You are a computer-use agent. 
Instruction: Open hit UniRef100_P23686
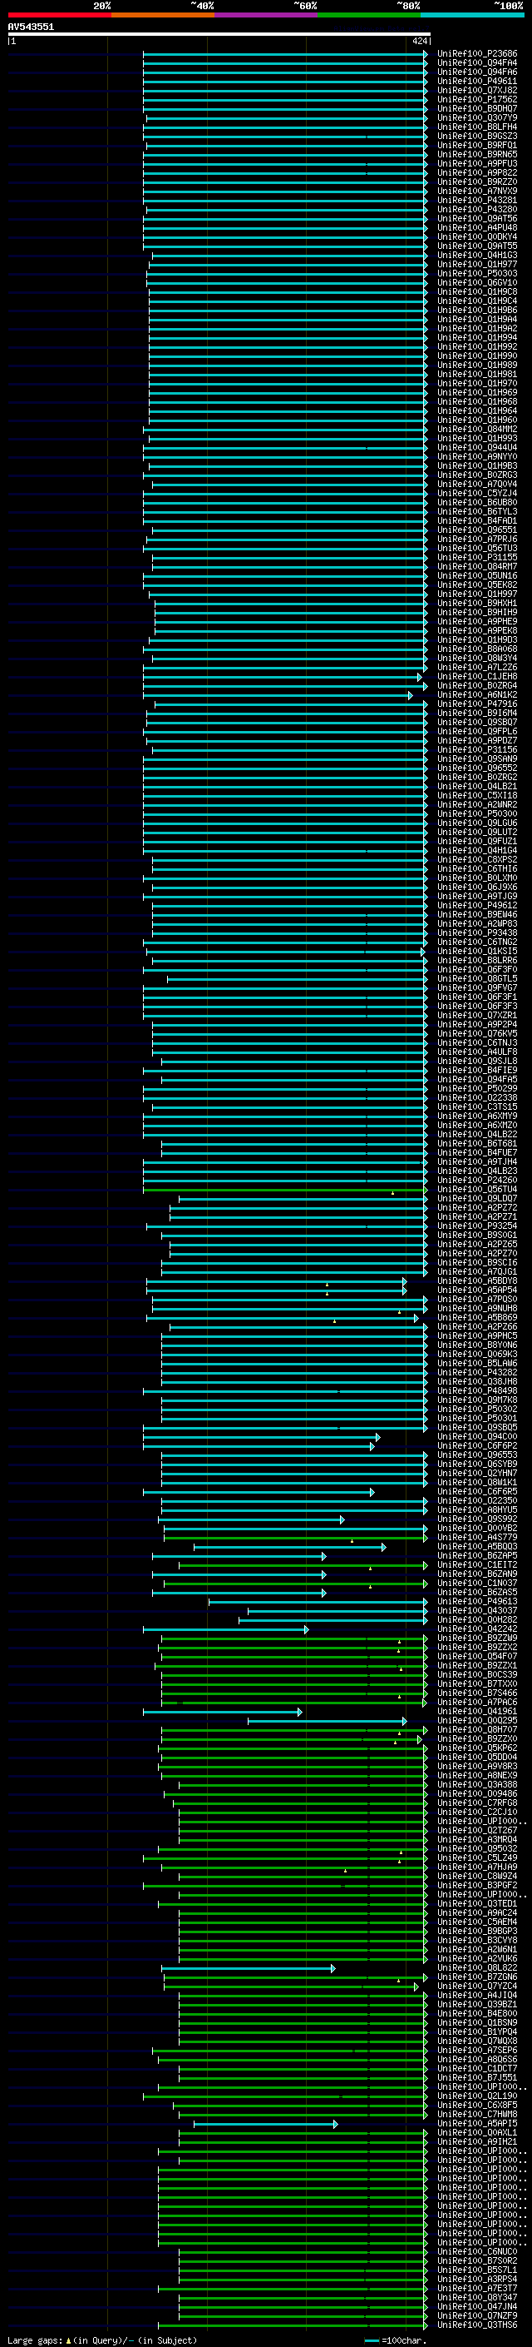pos(476,54)
